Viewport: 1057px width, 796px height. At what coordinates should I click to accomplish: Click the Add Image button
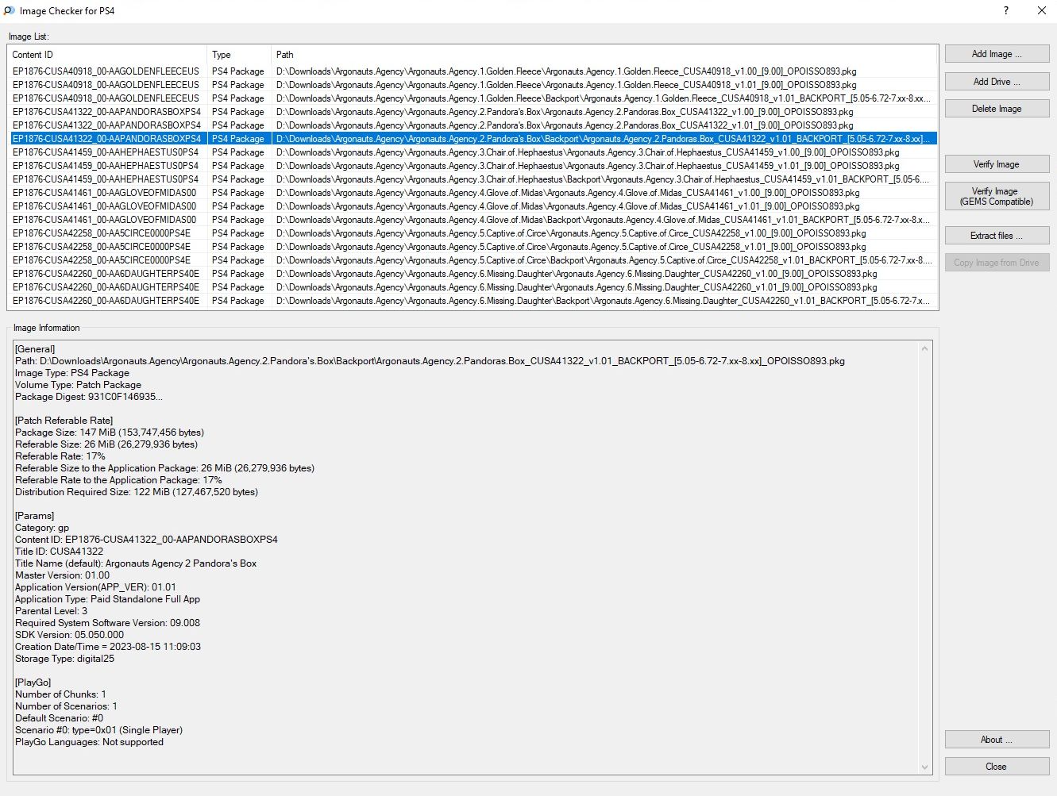pos(997,54)
